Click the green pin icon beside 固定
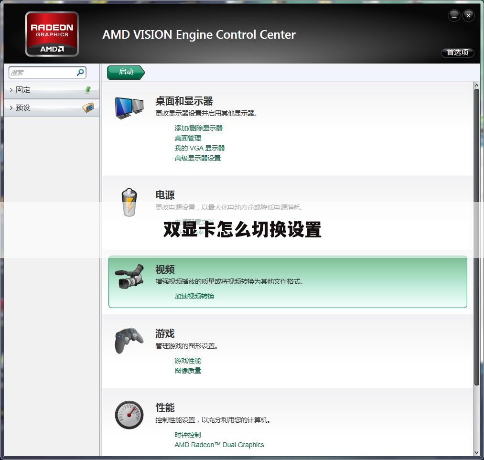The width and height of the screenshot is (484, 460). [88, 90]
